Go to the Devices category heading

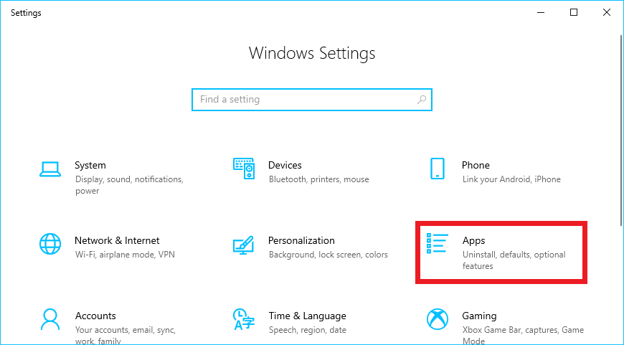coord(285,165)
